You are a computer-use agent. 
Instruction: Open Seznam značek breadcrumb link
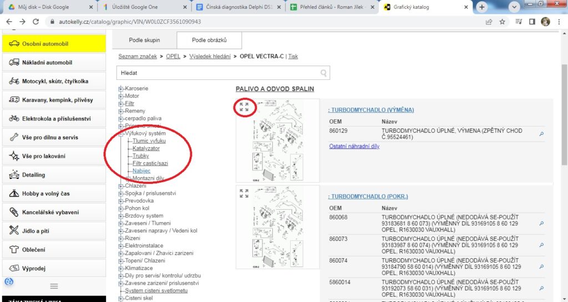pyautogui.click(x=138, y=56)
